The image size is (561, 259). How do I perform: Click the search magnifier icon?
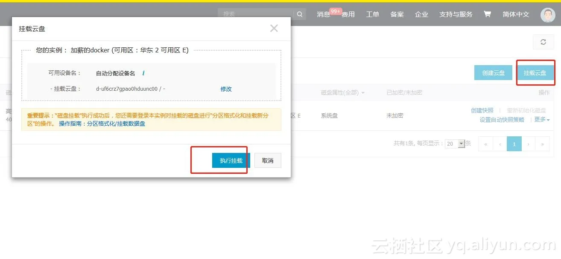click(300, 14)
